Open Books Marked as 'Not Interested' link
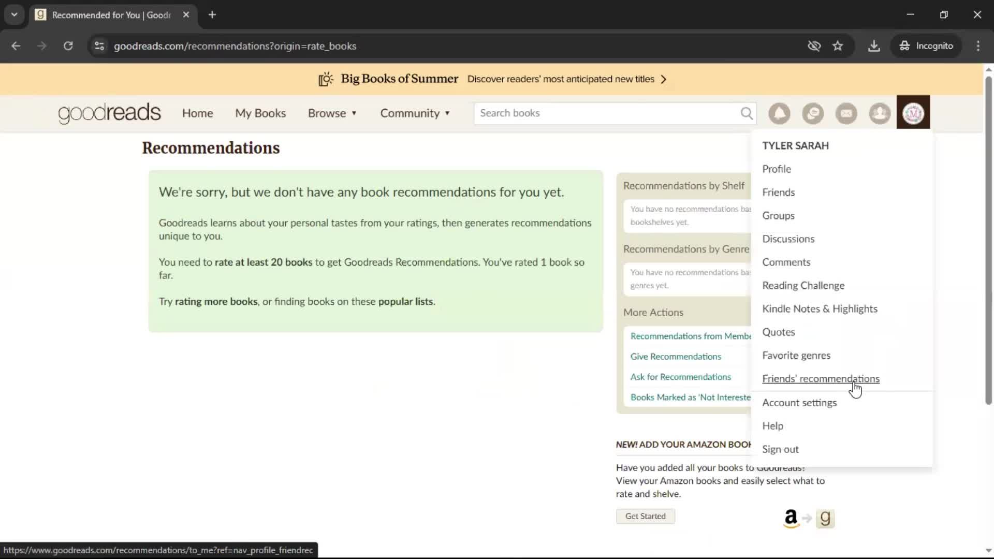The width and height of the screenshot is (994, 559). (691, 398)
